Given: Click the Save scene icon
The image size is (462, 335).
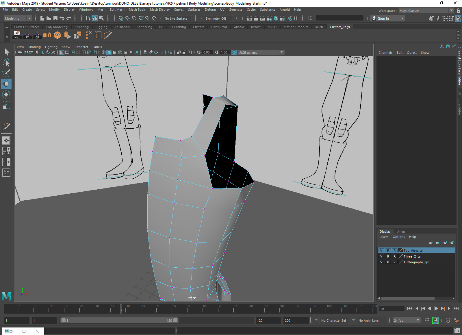Looking at the screenshot, I should (x=55, y=18).
